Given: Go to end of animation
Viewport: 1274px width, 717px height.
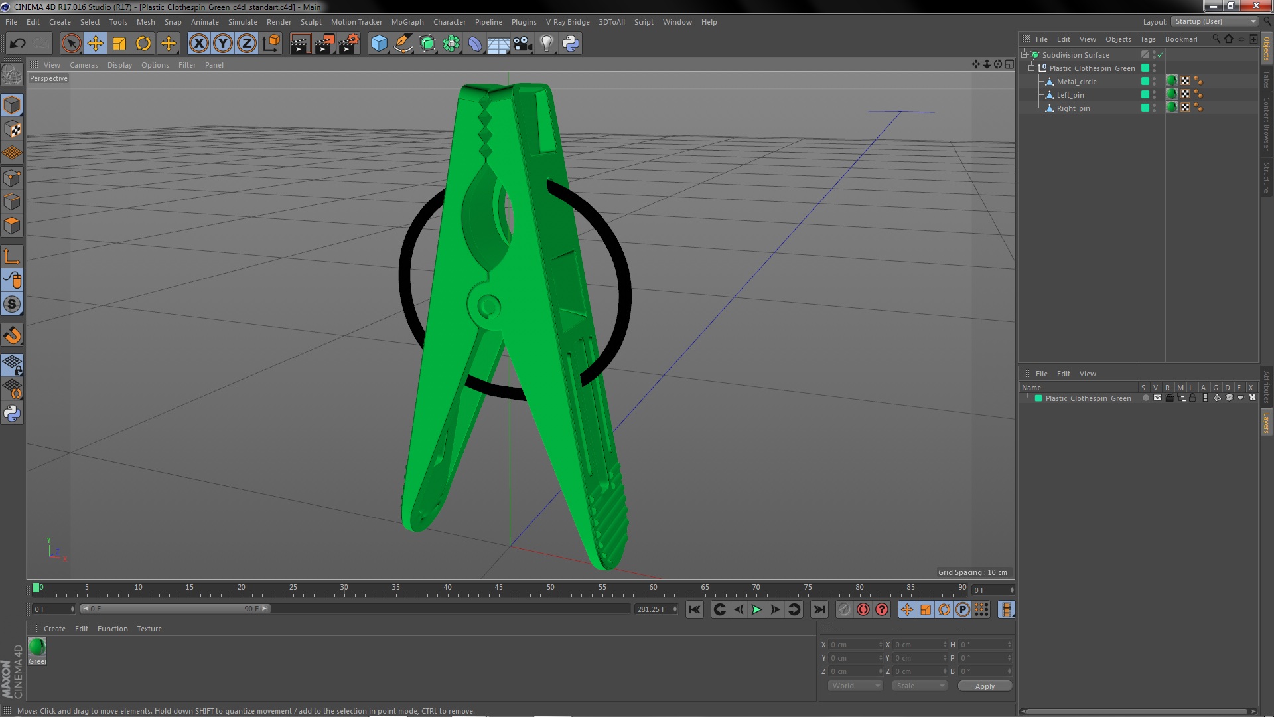Looking at the screenshot, I should [x=819, y=609].
